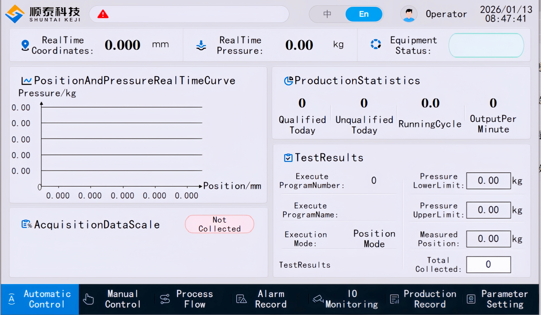Select the Pressure UpperLimit input box
This screenshot has height=315, width=541.
(488, 210)
